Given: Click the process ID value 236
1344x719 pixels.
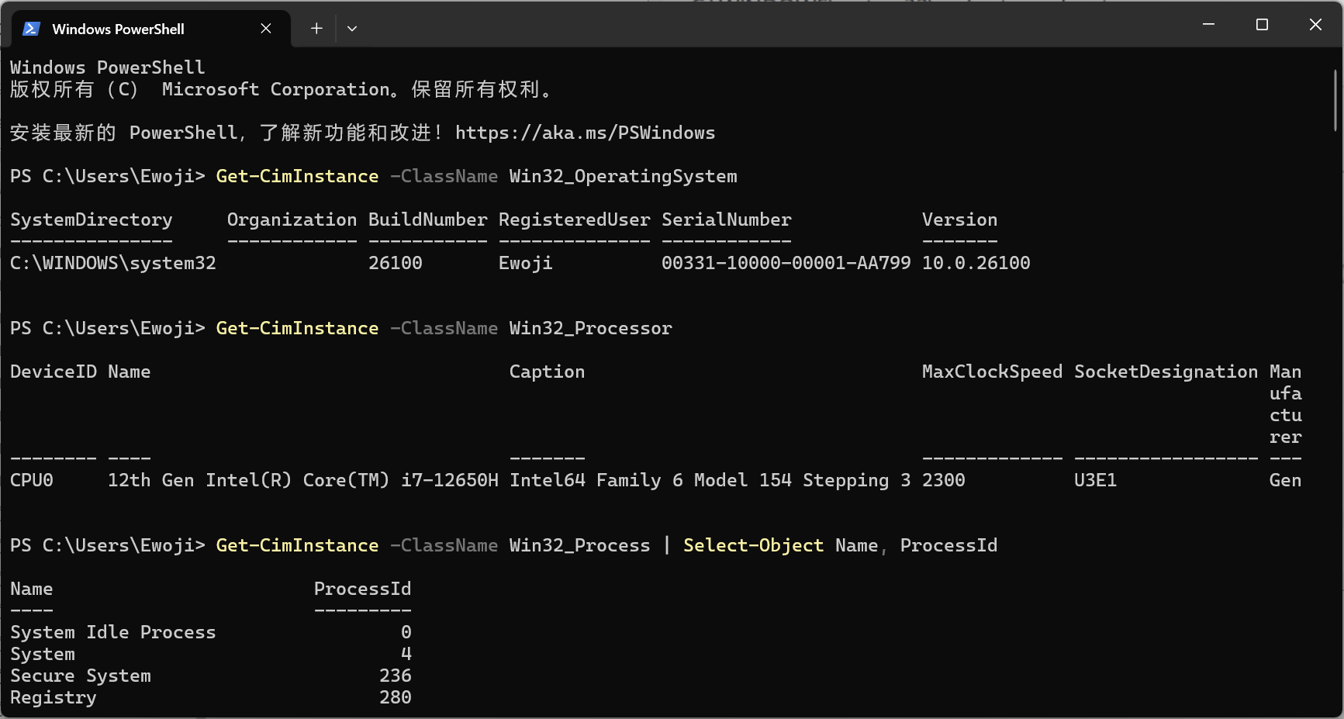Looking at the screenshot, I should click(396, 676).
